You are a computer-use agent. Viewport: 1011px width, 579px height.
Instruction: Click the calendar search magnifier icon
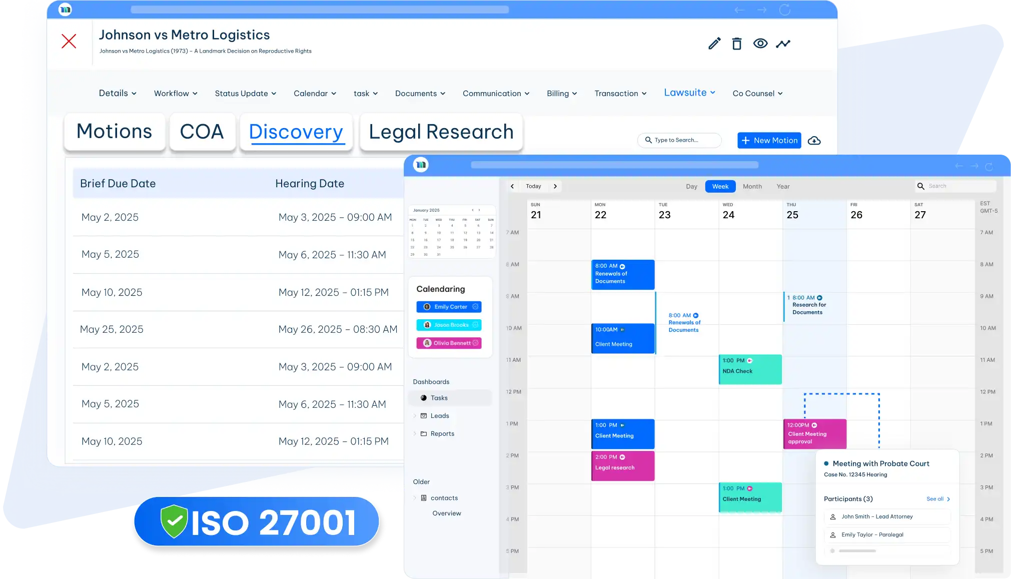pyautogui.click(x=920, y=186)
